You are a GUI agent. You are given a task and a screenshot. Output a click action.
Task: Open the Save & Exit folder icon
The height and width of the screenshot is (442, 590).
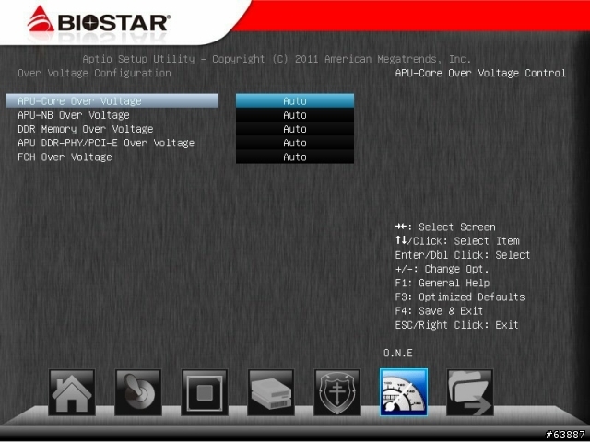coord(470,392)
